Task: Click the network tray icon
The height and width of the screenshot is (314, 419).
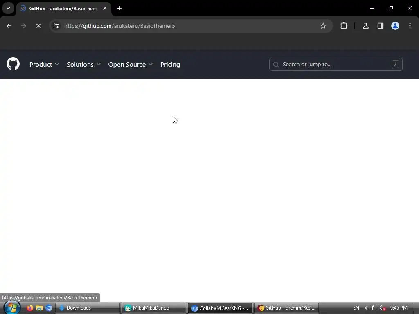Action: (375, 308)
